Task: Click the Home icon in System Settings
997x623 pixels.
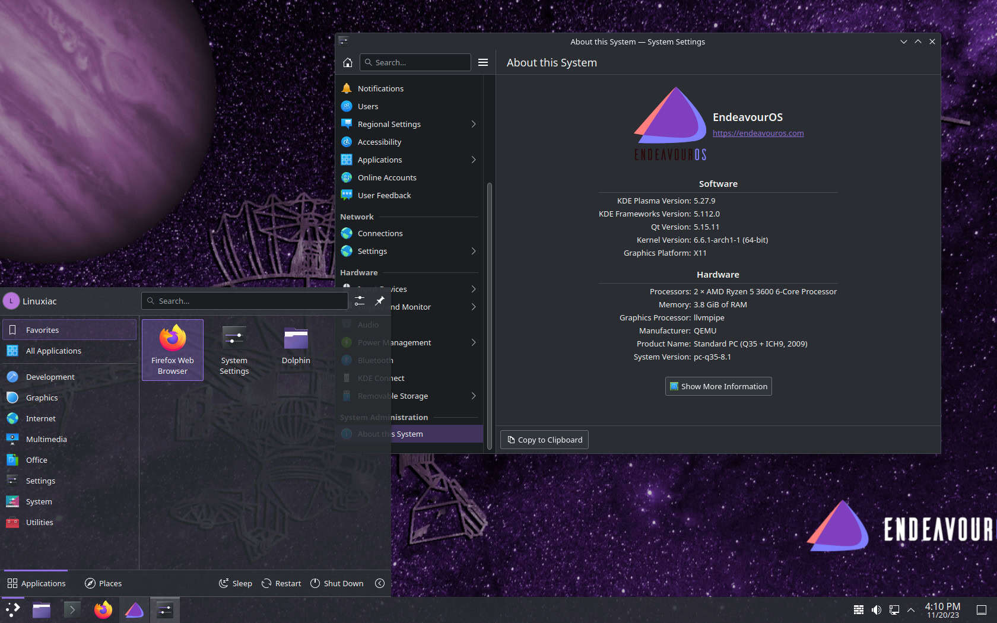Action: coord(347,62)
